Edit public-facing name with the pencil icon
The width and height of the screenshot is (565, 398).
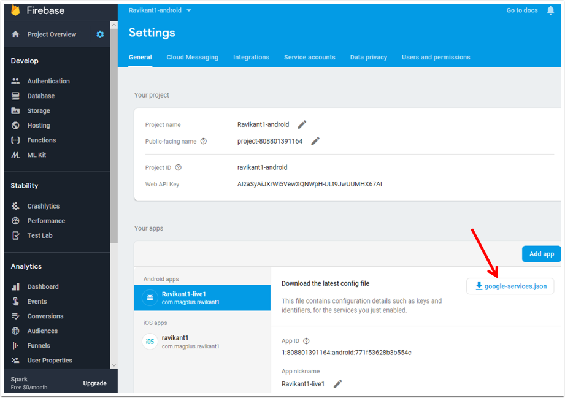315,141
